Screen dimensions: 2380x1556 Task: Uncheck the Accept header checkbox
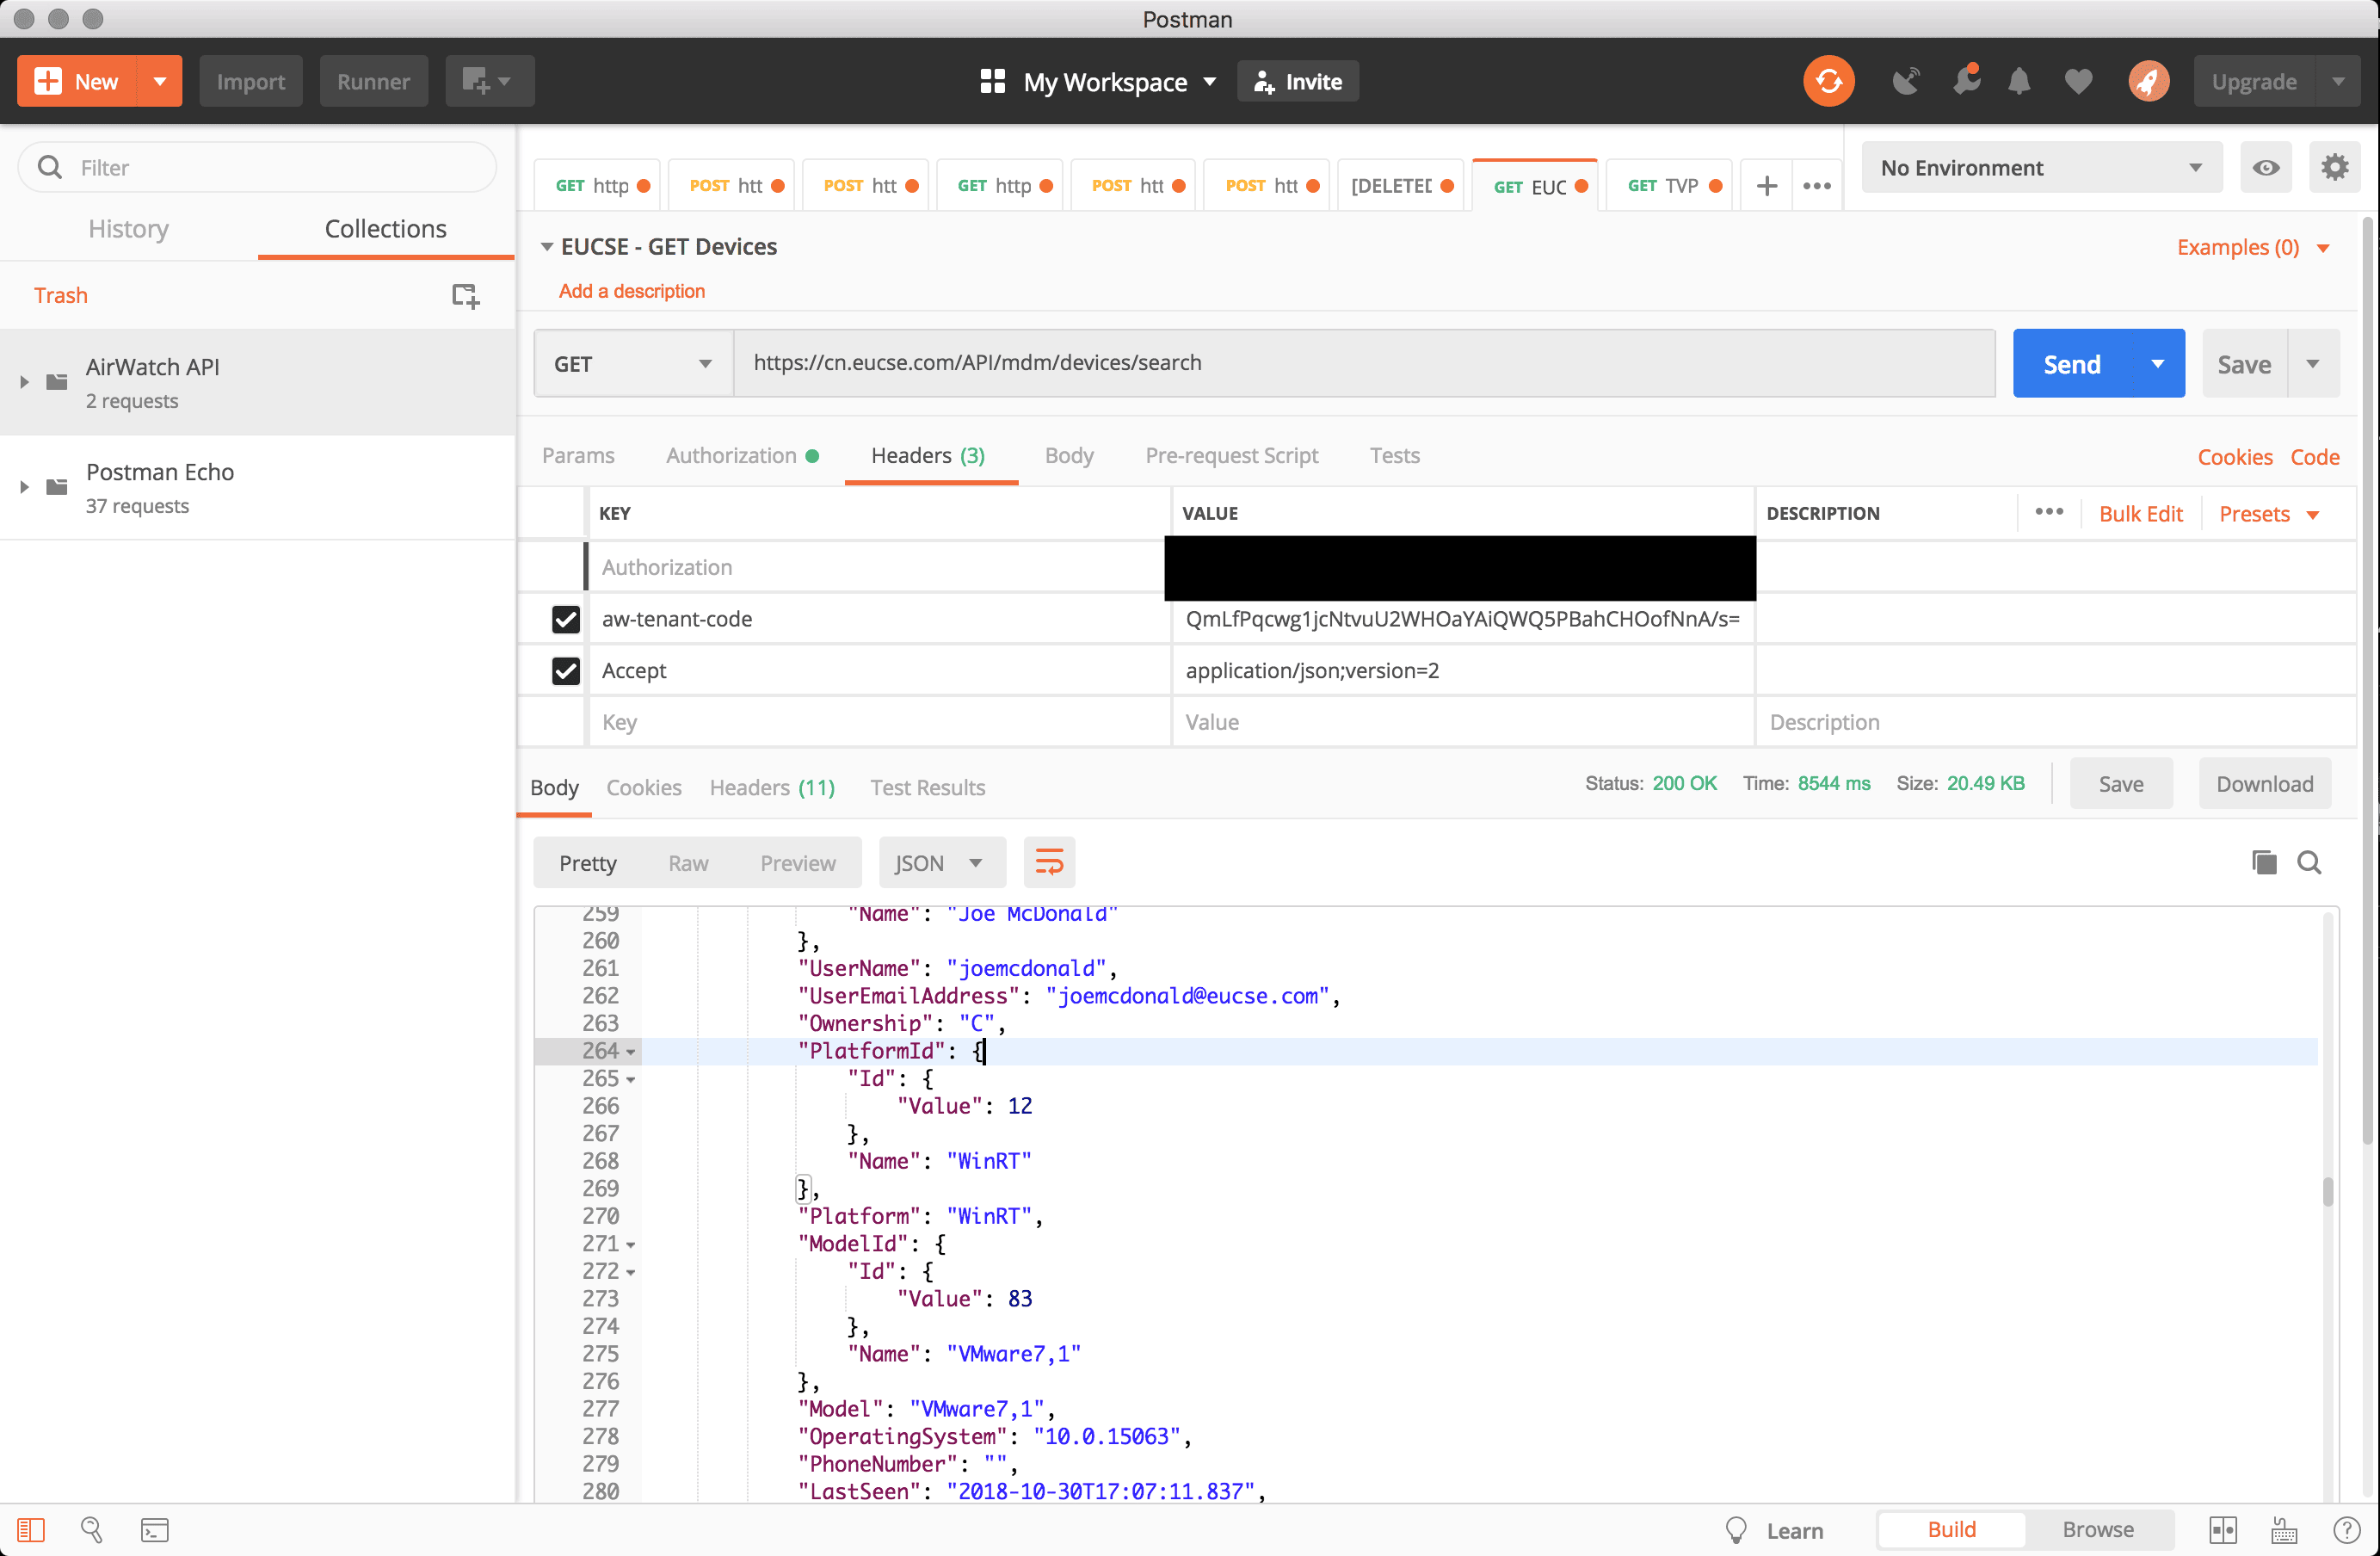pyautogui.click(x=566, y=671)
